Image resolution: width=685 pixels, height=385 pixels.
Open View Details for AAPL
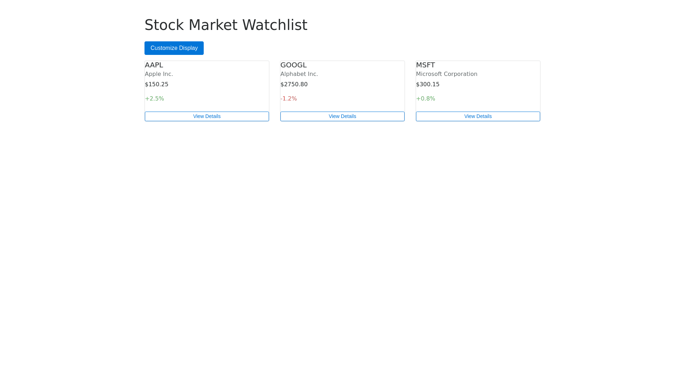click(x=207, y=117)
